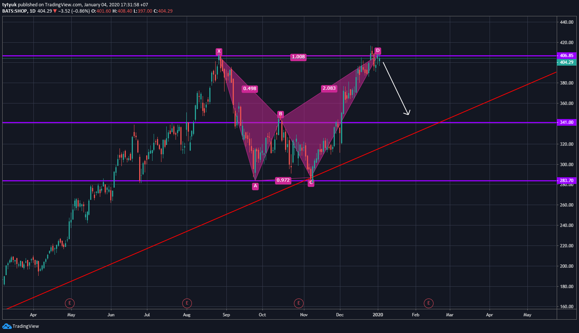
Task: Click the 180.00 price axis label
Action: pyautogui.click(x=567, y=287)
